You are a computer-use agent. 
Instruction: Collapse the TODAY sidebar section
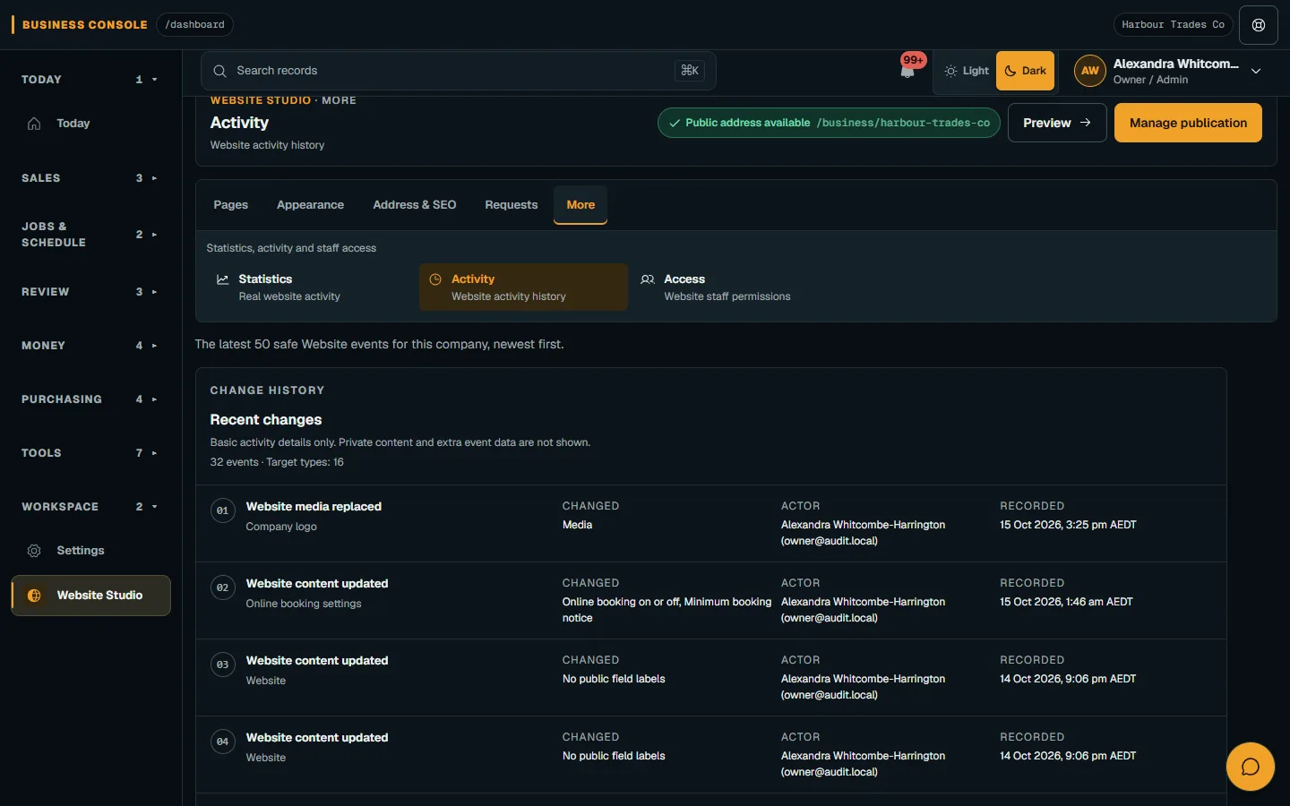click(90, 80)
